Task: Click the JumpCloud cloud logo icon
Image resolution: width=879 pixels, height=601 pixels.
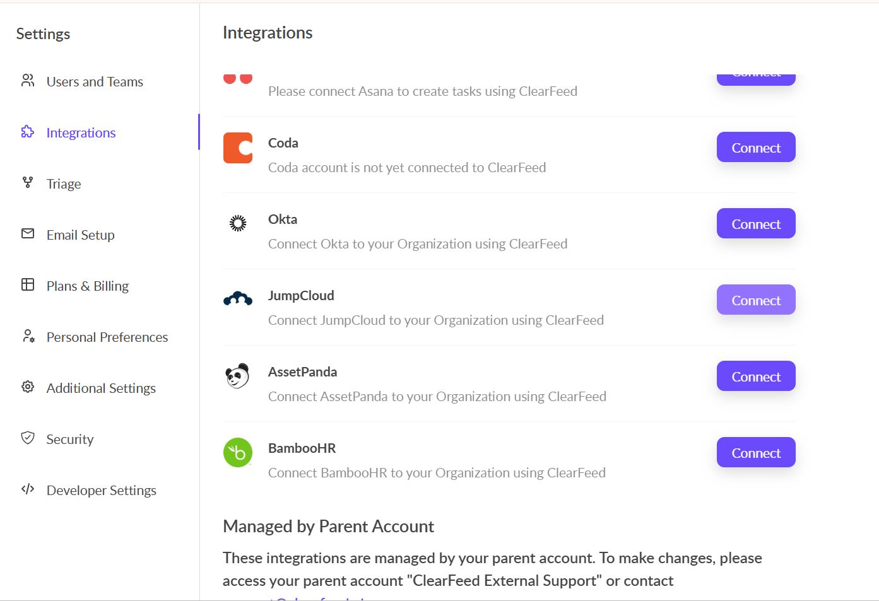Action: tap(238, 299)
